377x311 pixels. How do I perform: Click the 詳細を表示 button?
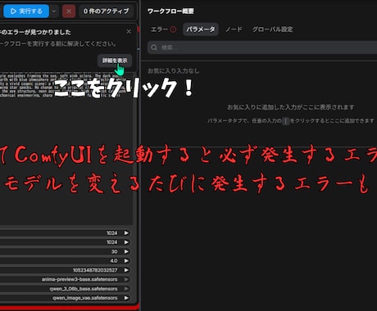point(115,61)
